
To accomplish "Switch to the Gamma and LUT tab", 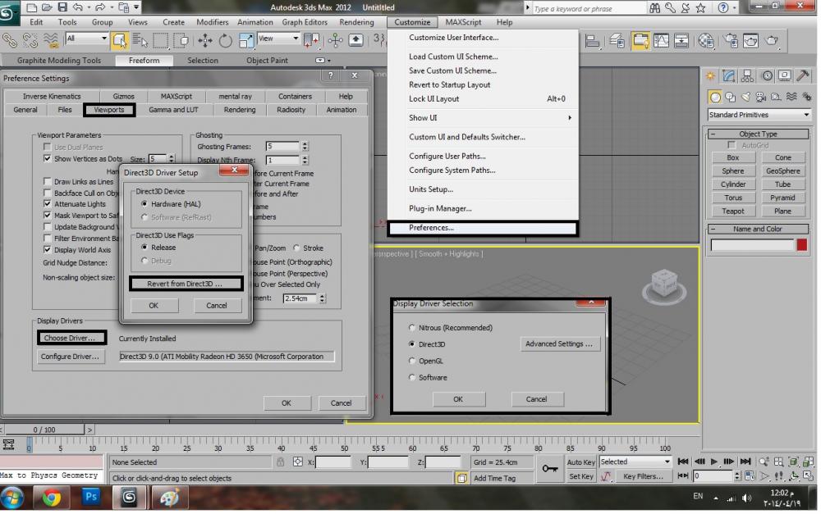I will point(173,110).
